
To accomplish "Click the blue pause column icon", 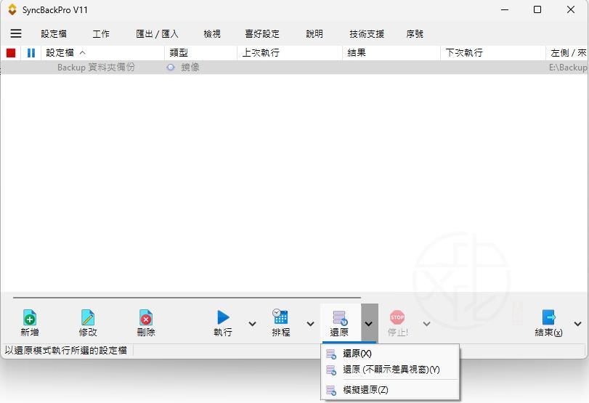I will point(31,53).
